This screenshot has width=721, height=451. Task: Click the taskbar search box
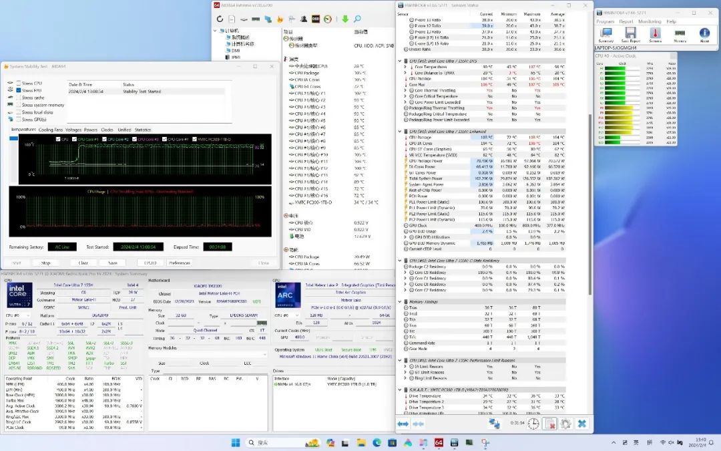point(282,443)
